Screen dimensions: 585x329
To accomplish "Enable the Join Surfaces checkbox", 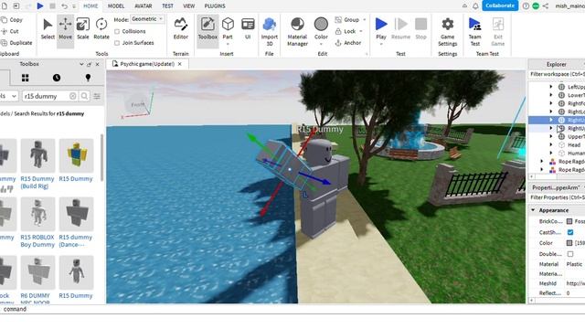I will [x=117, y=43].
